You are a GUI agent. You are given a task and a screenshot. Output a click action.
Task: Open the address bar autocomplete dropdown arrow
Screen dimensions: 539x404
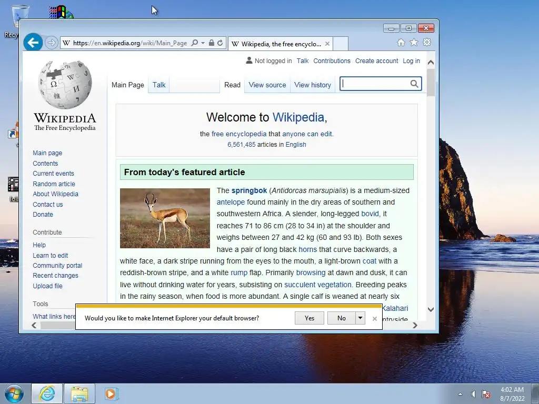203,43
